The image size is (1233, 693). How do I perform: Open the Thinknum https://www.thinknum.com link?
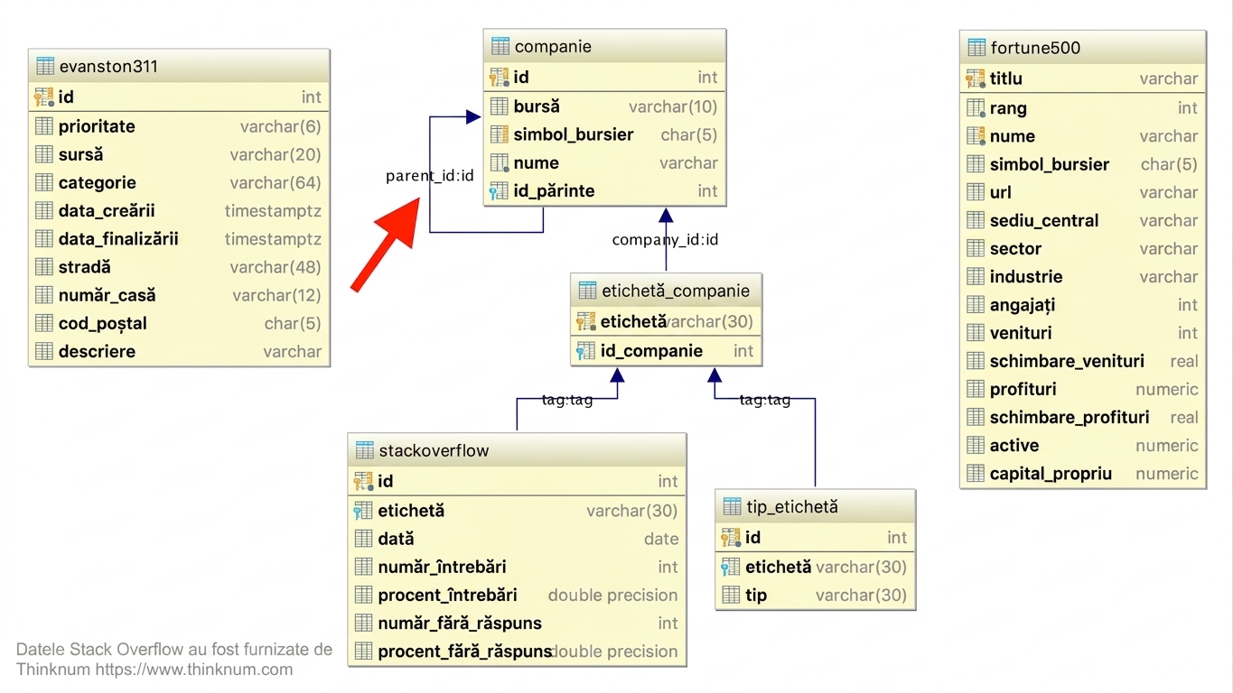coord(154,670)
